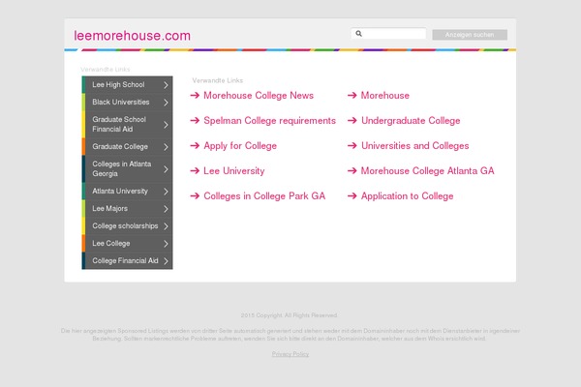Open College Financial Aid sidebar item
The image size is (581, 387).
coord(127,260)
